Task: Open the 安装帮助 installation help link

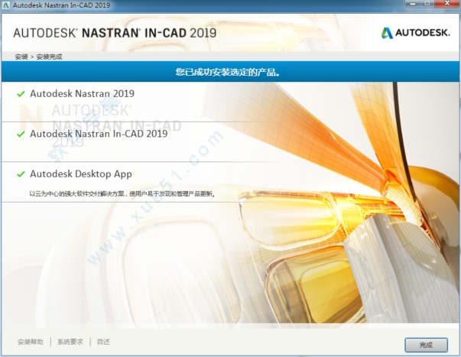Action: pos(31,342)
